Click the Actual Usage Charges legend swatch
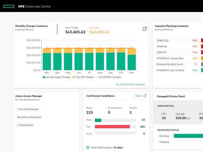 [x=44, y=77]
